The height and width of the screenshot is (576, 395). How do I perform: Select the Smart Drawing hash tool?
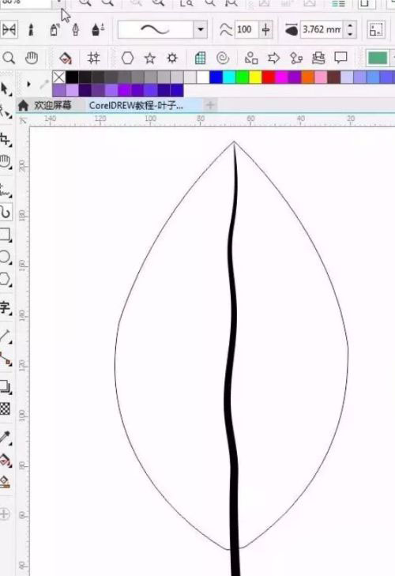tap(94, 58)
